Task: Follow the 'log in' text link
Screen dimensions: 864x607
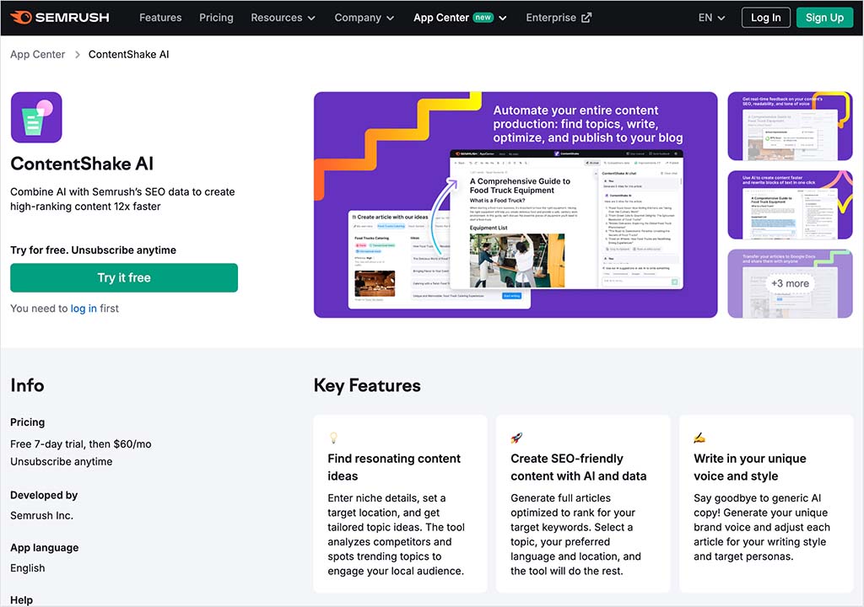Action: click(x=84, y=309)
